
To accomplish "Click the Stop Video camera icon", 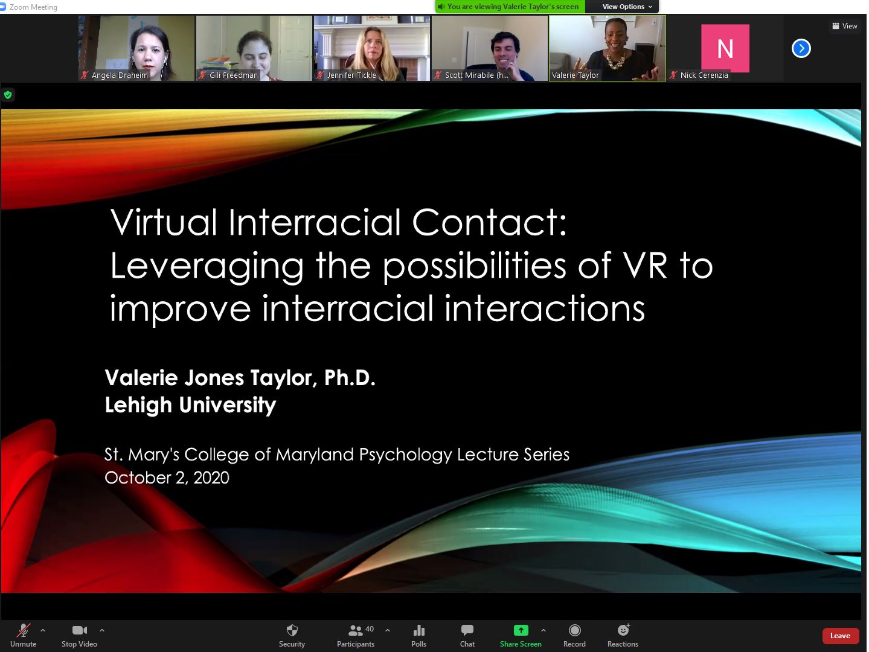I will [79, 630].
